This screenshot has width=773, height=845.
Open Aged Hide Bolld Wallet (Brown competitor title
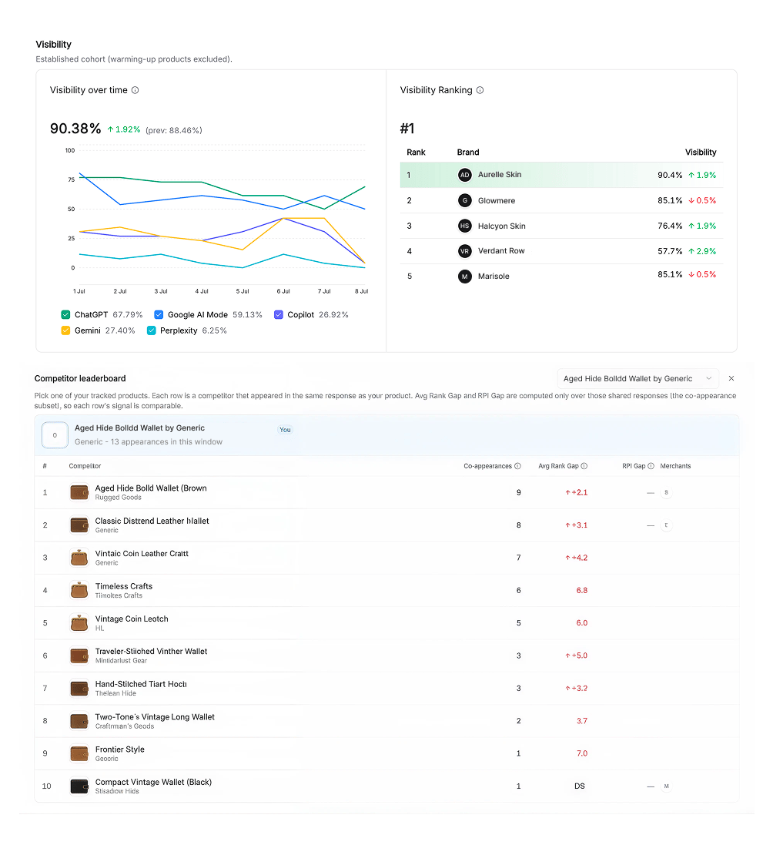point(151,488)
